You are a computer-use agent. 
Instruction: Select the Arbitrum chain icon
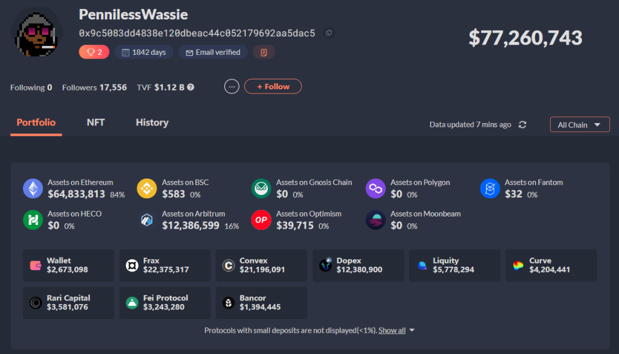click(147, 220)
